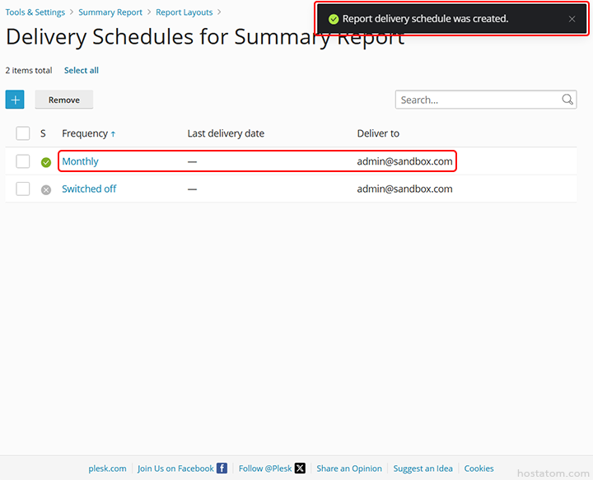Click the Select all link
The image size is (593, 480).
(82, 71)
